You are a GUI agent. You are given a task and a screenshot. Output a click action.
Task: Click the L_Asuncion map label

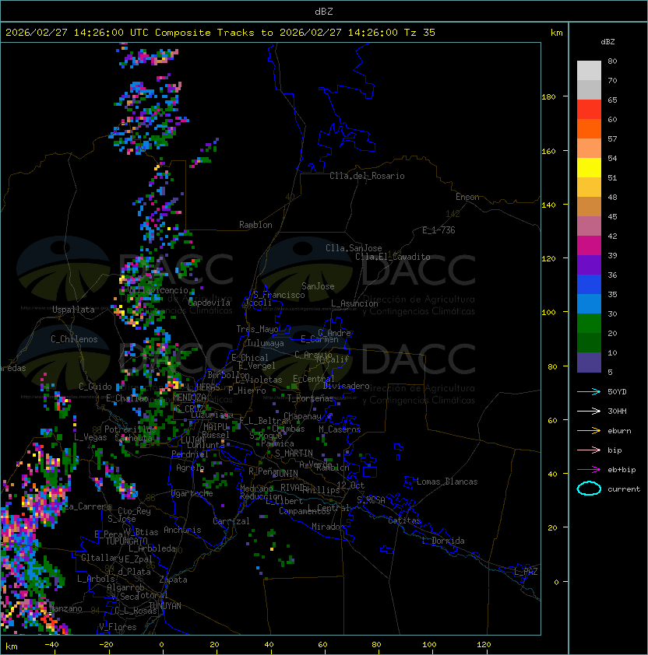354,303
